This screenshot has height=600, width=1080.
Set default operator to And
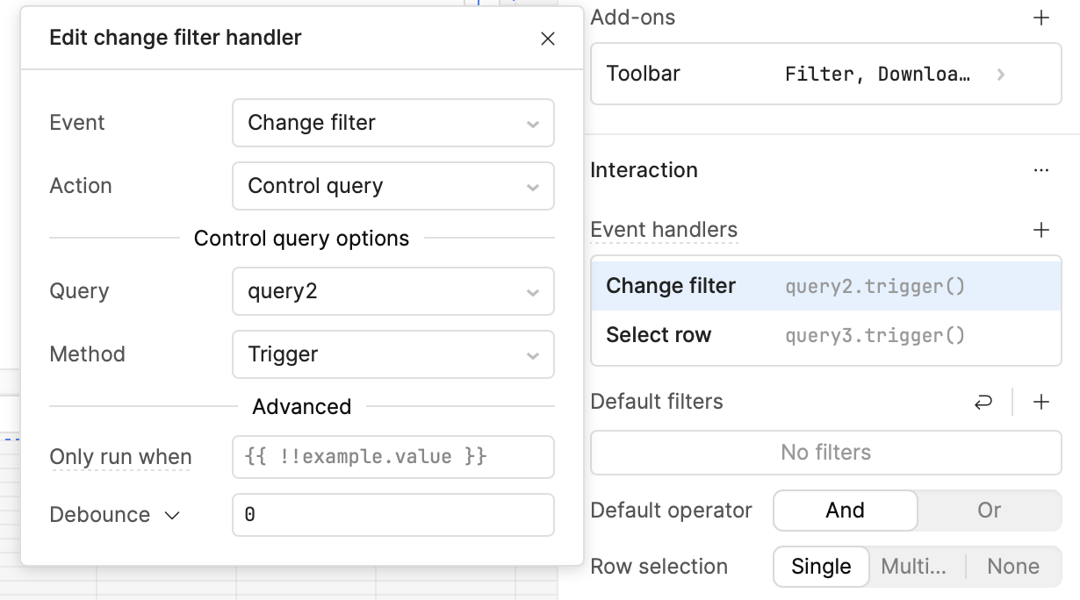click(x=845, y=511)
